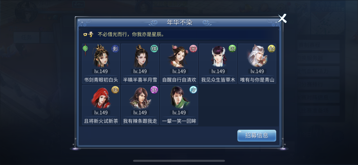Click the green 令 leader tag icon
This screenshot has width=358, height=165.
85,48
